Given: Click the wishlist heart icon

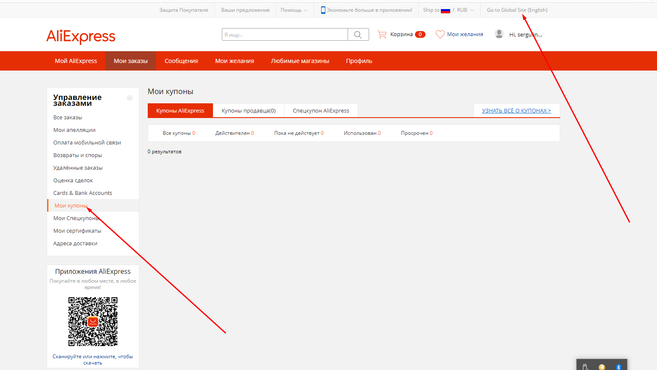Looking at the screenshot, I should pos(440,34).
